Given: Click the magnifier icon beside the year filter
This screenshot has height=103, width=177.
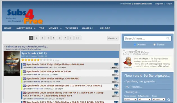Looking at the screenshot, I should click(x=169, y=100).
